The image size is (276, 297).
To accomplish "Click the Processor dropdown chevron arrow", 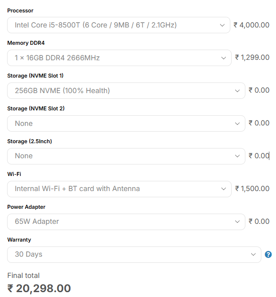I will pos(222,25).
